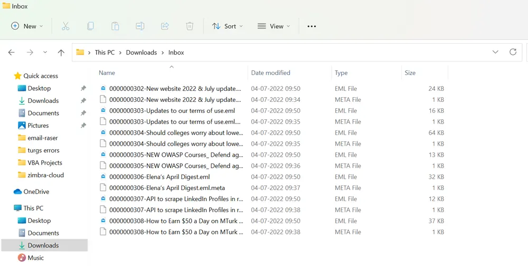Click Downloads in the address breadcrumb
The image size is (528, 266).
(141, 53)
